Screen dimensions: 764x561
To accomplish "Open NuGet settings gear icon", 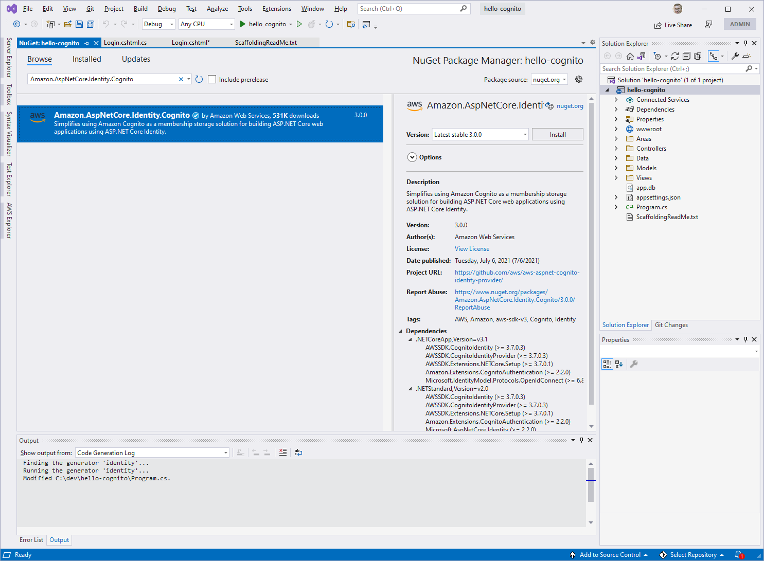I will [579, 79].
